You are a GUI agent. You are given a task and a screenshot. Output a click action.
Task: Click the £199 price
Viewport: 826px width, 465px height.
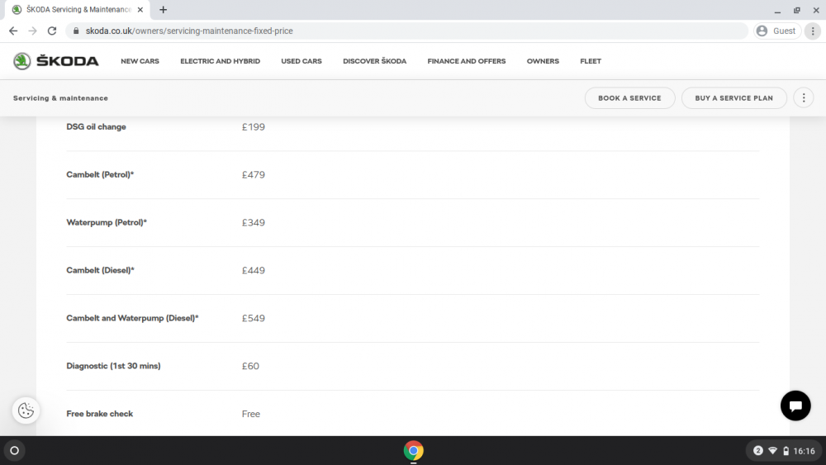[254, 127]
